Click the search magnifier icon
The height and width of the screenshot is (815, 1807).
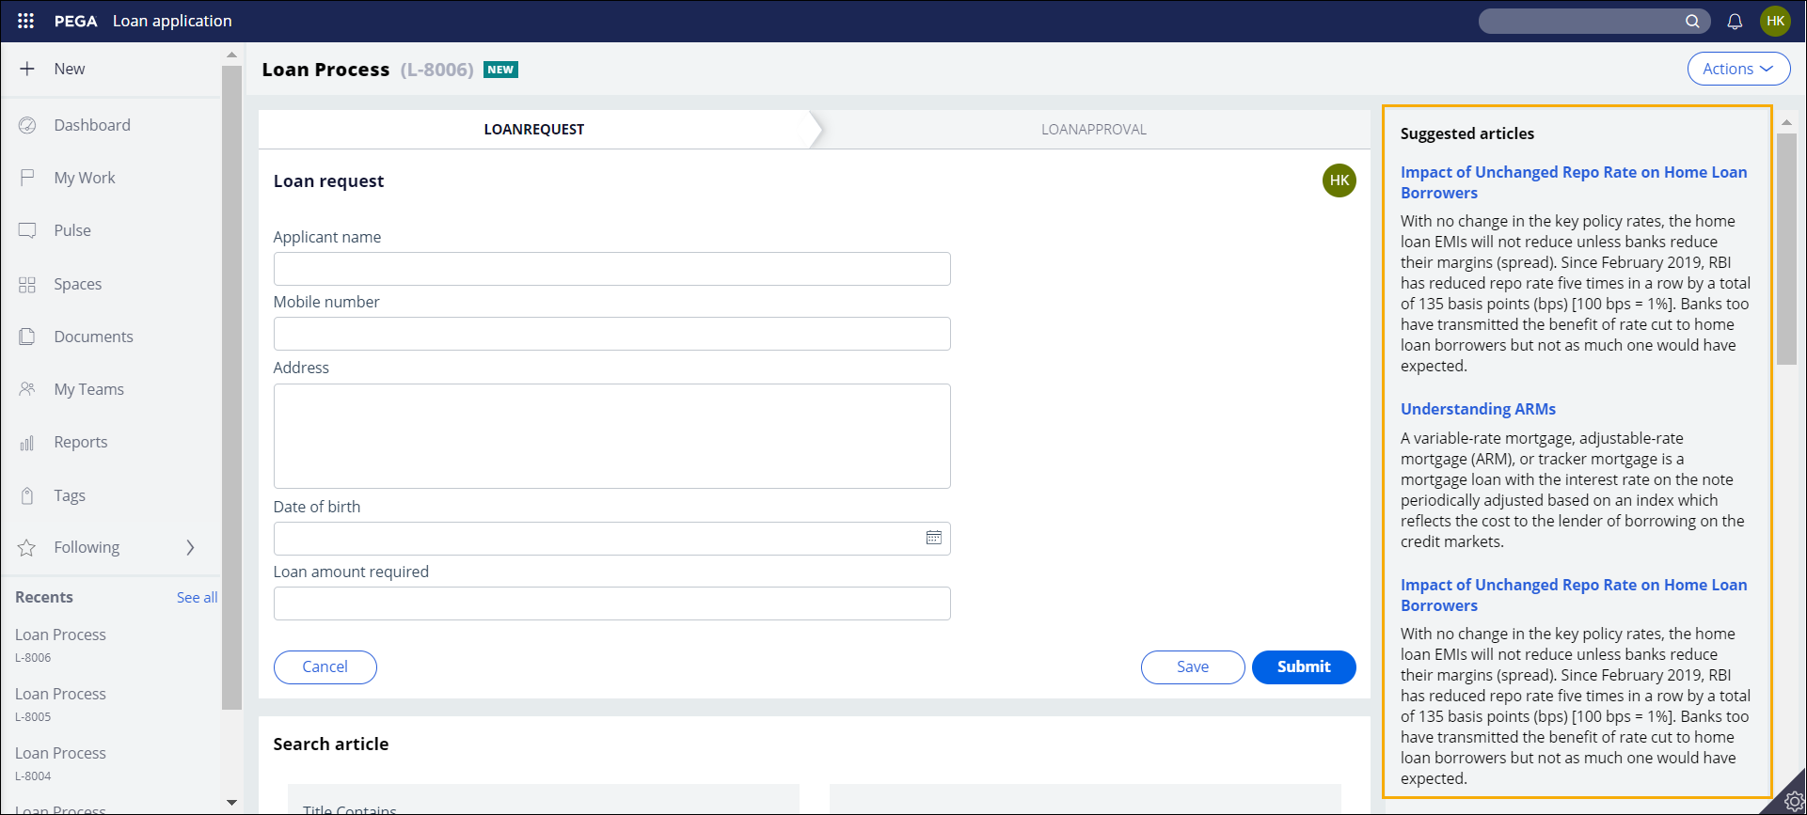[1691, 21]
